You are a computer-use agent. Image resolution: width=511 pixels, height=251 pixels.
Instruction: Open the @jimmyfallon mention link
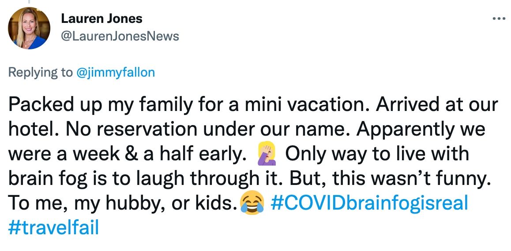click(116, 72)
